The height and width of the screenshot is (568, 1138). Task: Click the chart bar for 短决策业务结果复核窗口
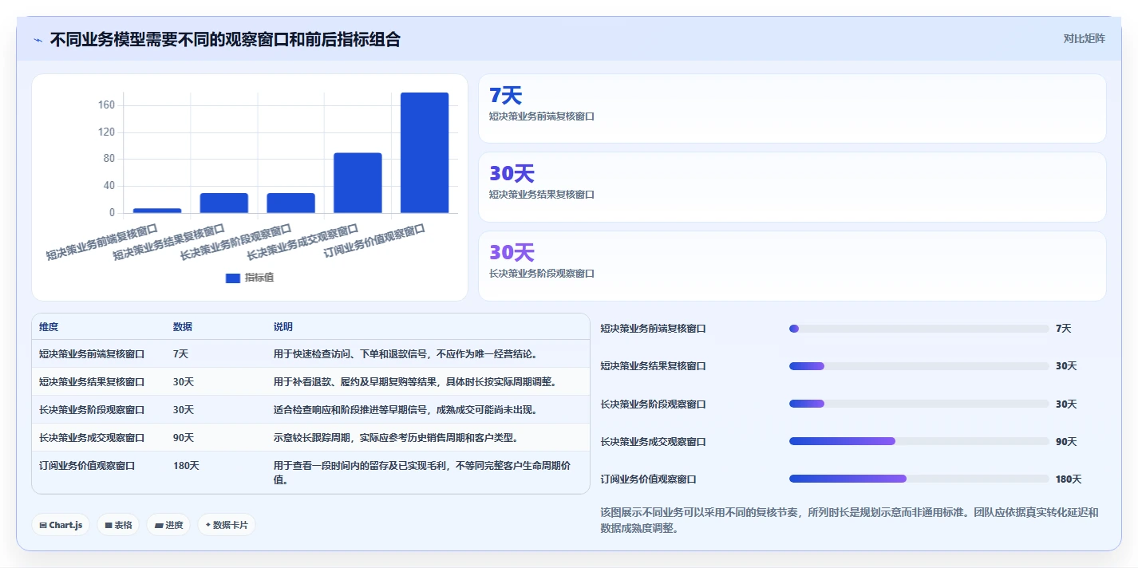[224, 203]
